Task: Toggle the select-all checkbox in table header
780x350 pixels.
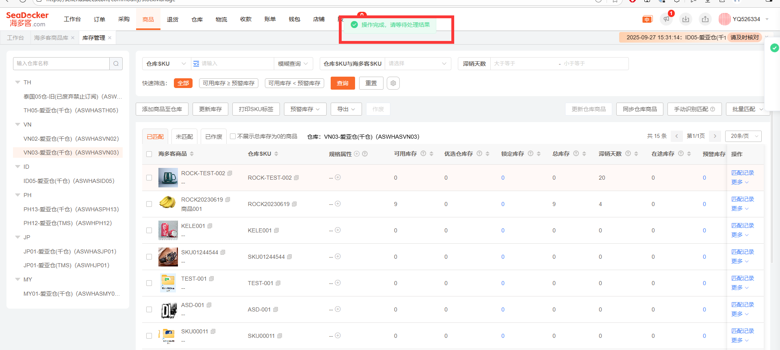Action: pyautogui.click(x=149, y=154)
